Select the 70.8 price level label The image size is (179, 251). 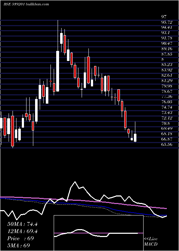click(x=165, y=123)
